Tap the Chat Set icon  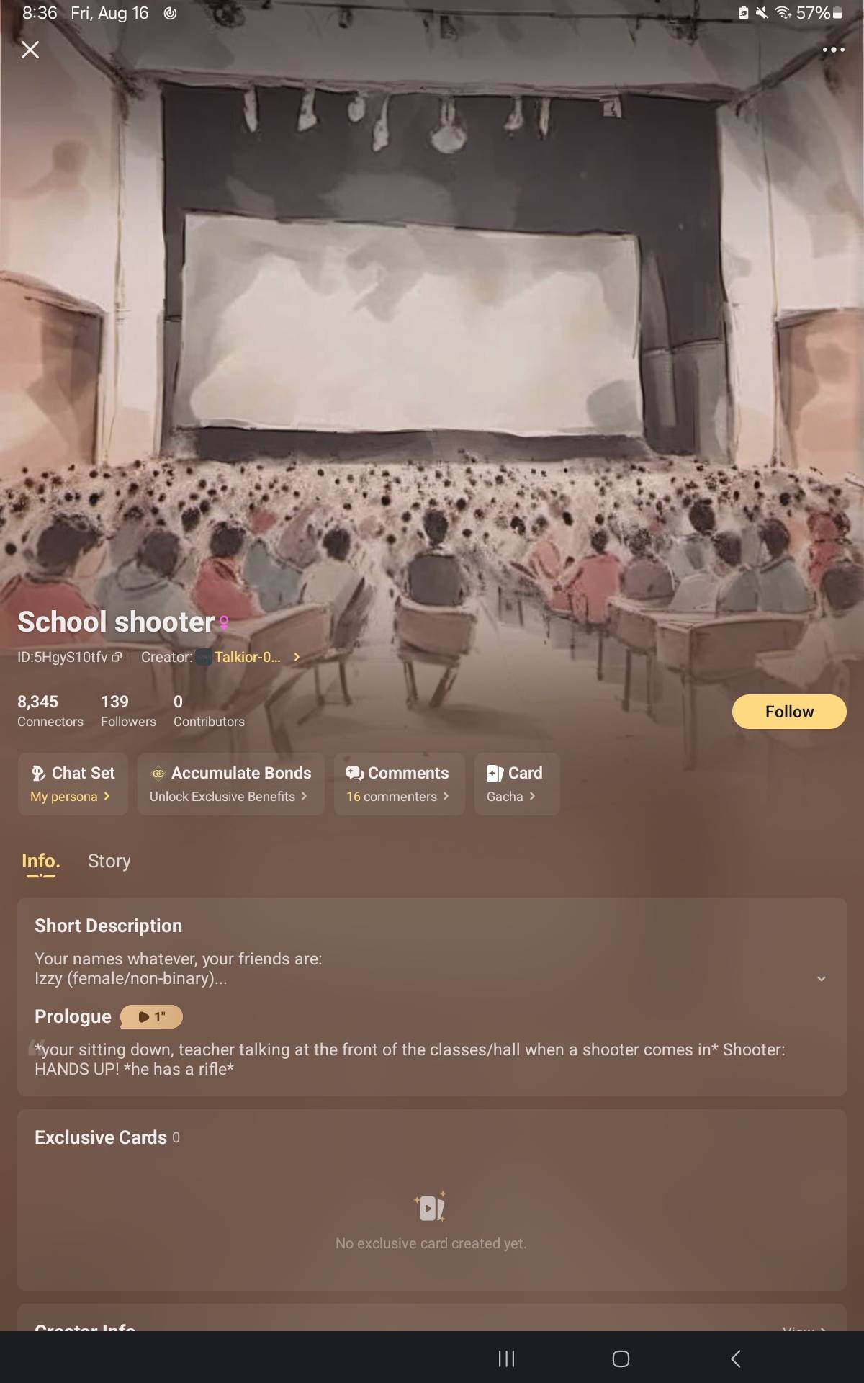[x=39, y=773]
